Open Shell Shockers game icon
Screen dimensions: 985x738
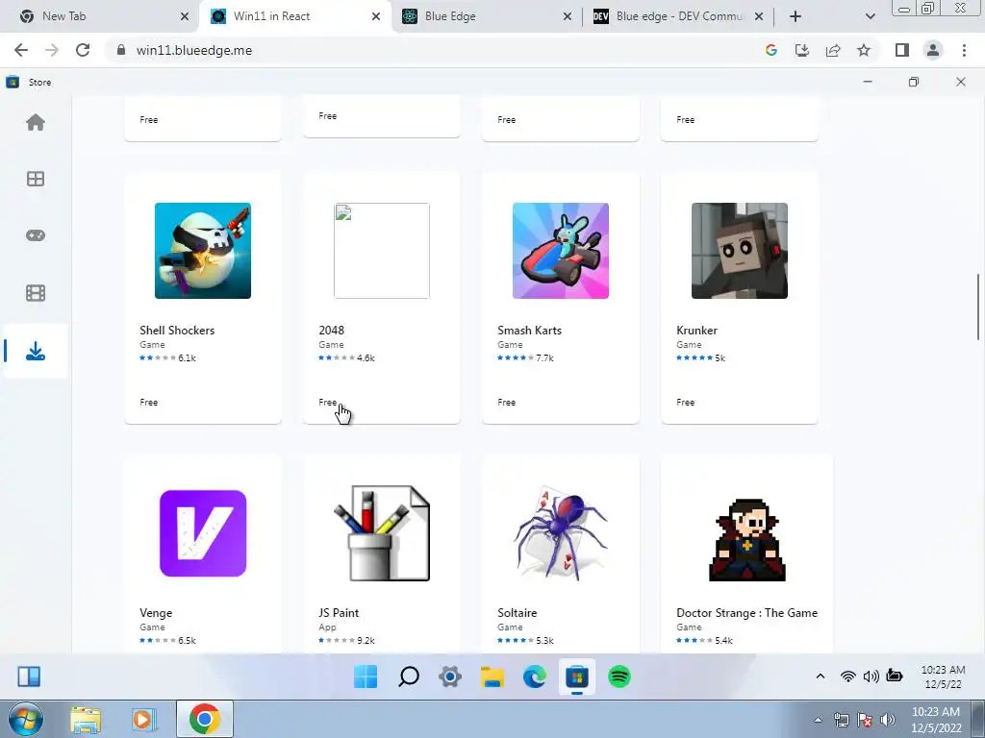click(203, 251)
